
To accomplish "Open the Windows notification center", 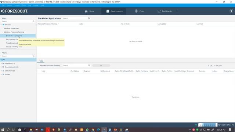I will (x=230, y=129).
